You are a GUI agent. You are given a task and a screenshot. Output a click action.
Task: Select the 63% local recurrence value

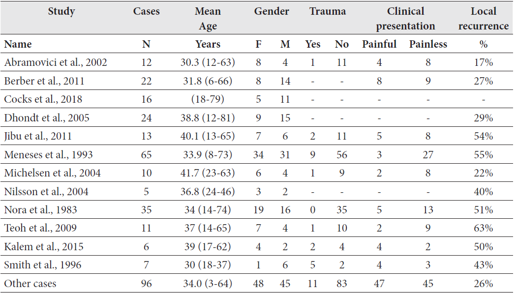coord(483,228)
